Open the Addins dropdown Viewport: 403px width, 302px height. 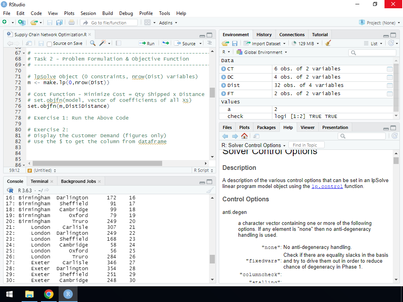168,23
